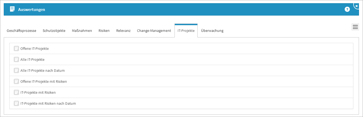
Task: Close the Auswertungen dialog
Action: (x=357, y=6)
